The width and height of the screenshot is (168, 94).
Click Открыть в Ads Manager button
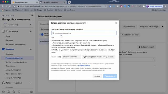(x=149, y=27)
